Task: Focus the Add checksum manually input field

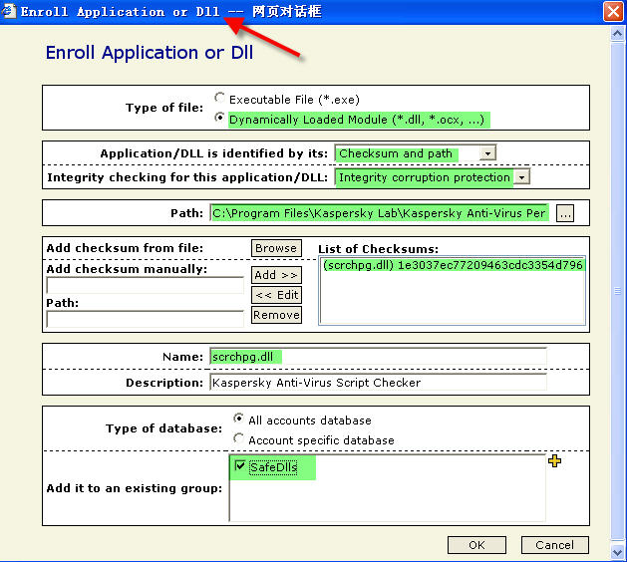Action: 146,285
